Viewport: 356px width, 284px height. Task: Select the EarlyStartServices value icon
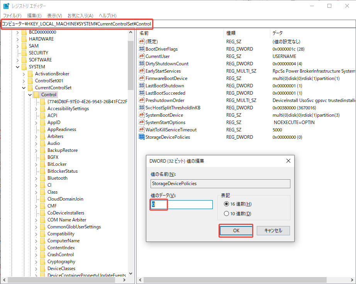[142, 71]
